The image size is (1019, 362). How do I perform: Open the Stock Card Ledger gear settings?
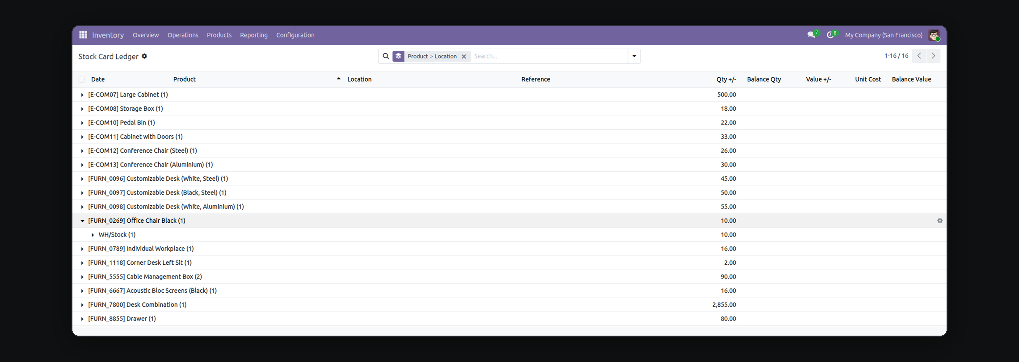pyautogui.click(x=144, y=56)
